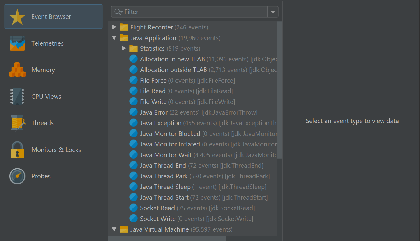Switch to the Telemetries section

pos(53,43)
